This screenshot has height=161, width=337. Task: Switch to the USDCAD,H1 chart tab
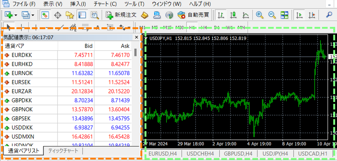313,154
